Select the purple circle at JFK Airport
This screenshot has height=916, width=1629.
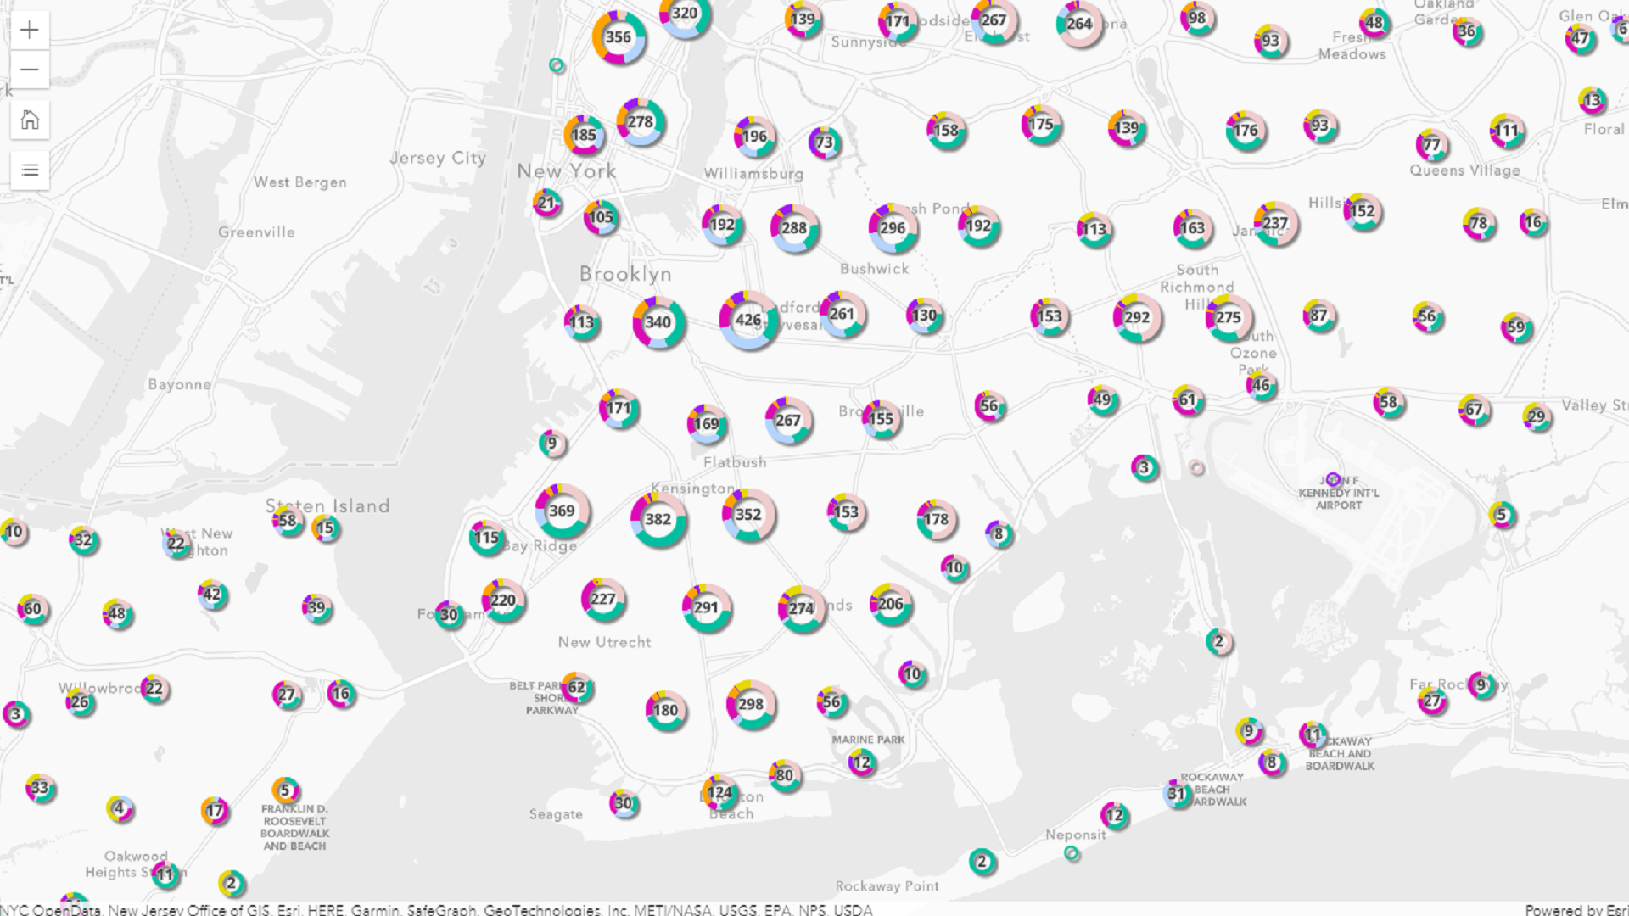point(1333,479)
